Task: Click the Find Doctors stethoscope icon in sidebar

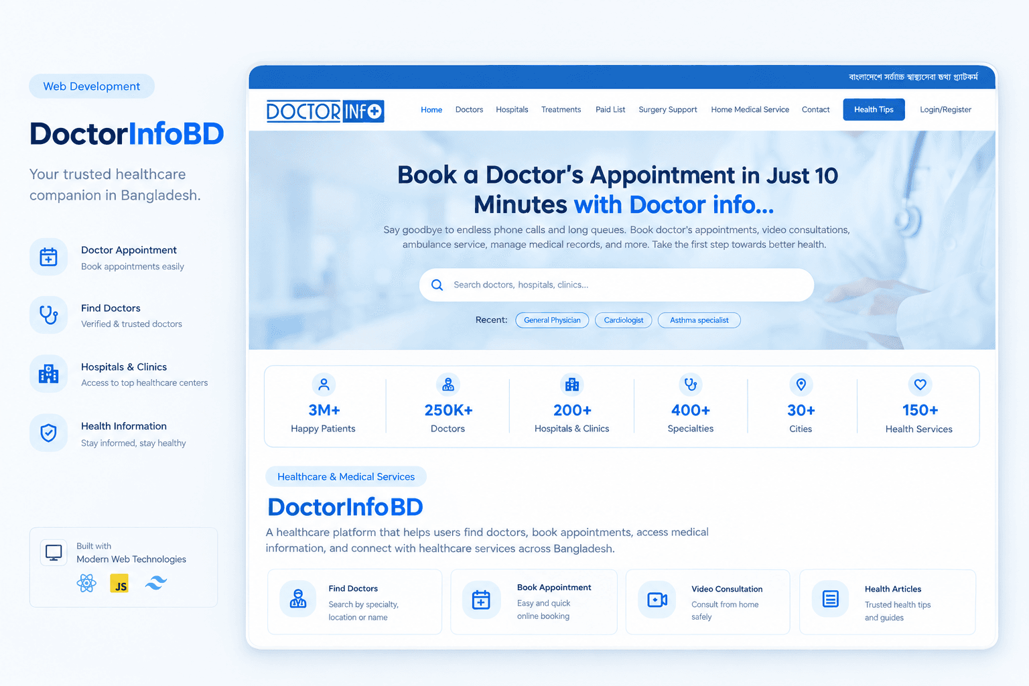Action: tap(48, 315)
